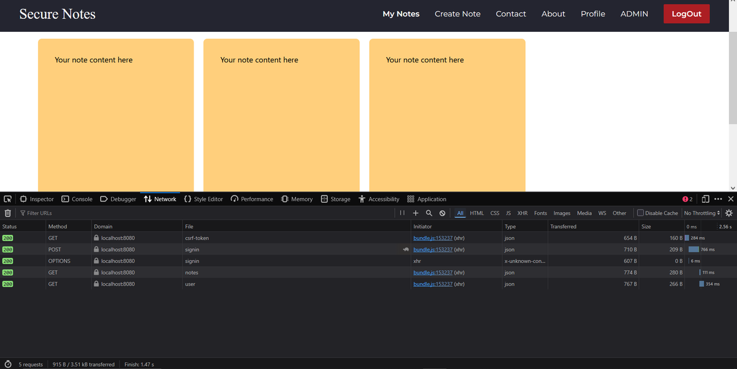Open the Inspector panel
This screenshot has width=737, height=369.
37,199
